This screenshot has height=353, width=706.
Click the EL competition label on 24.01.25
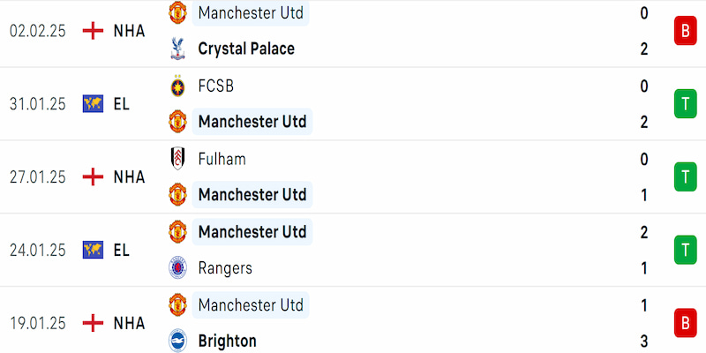pos(122,250)
